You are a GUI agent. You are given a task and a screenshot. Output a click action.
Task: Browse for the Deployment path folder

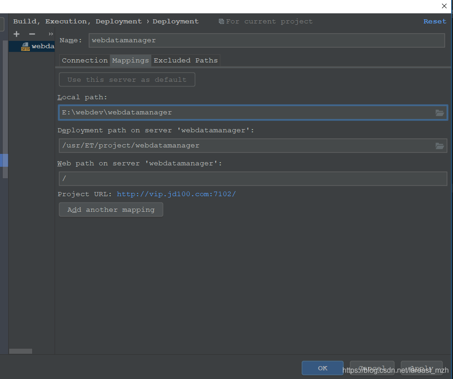pyautogui.click(x=440, y=146)
